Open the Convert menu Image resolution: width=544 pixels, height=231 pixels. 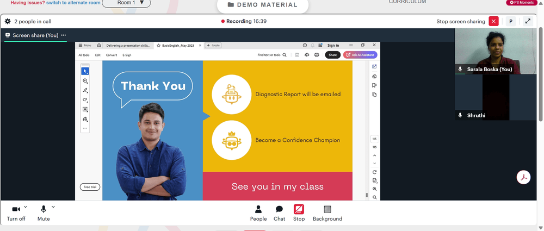pos(112,55)
